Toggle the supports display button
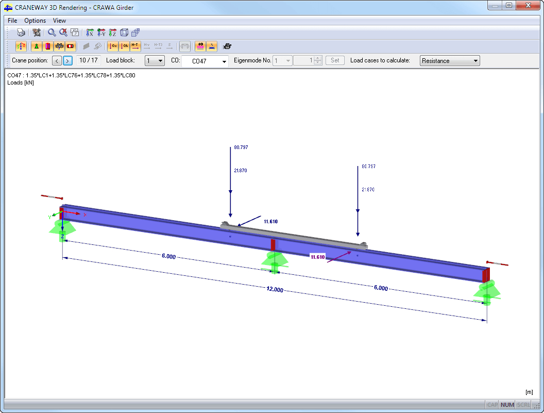 point(37,46)
